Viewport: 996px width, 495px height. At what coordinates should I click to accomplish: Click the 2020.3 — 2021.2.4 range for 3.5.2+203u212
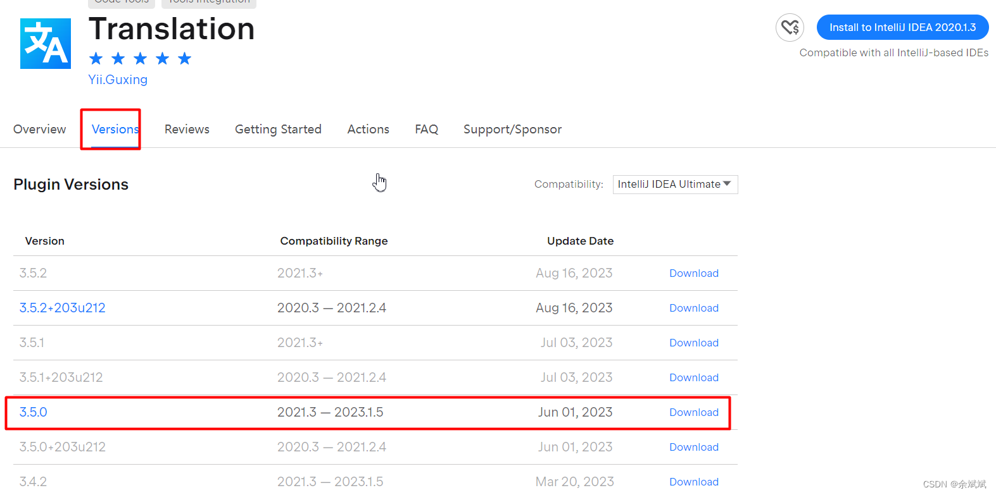tap(331, 308)
